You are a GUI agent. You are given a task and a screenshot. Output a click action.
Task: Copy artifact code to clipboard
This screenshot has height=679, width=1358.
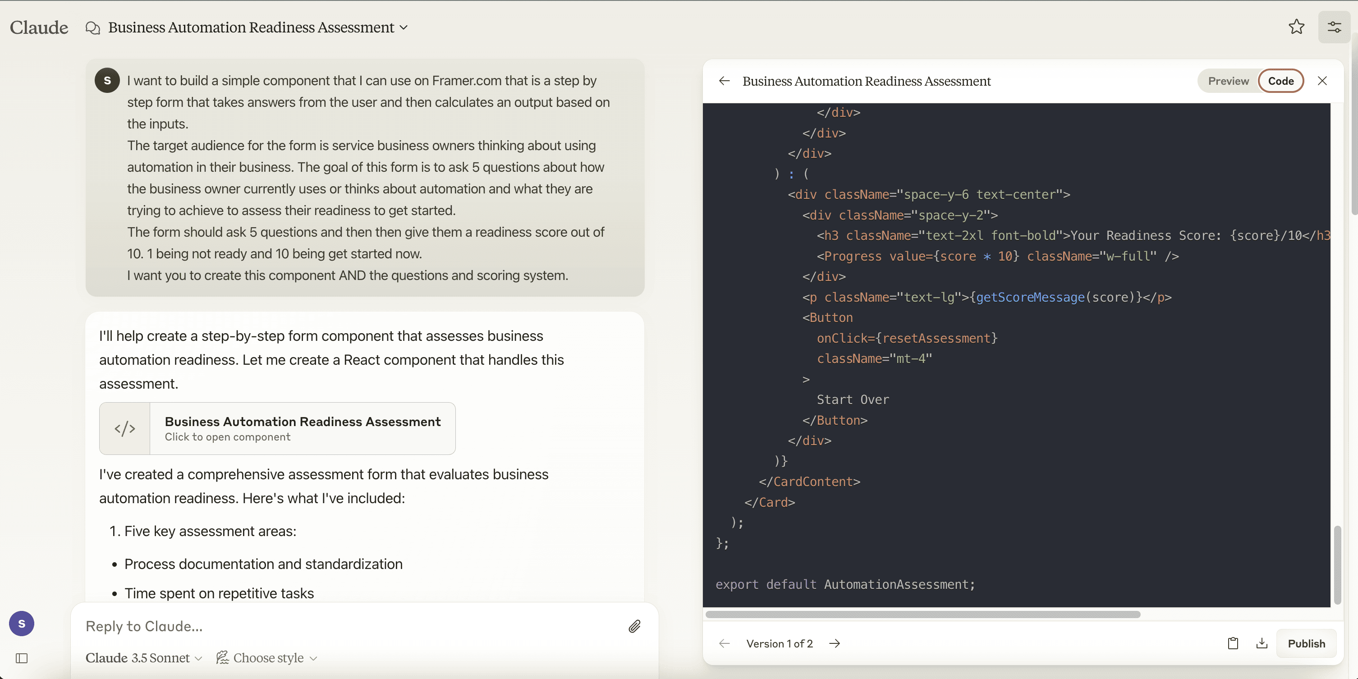[1233, 643]
